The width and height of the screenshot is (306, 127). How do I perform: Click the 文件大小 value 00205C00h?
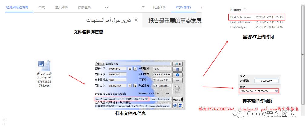tap(118, 86)
